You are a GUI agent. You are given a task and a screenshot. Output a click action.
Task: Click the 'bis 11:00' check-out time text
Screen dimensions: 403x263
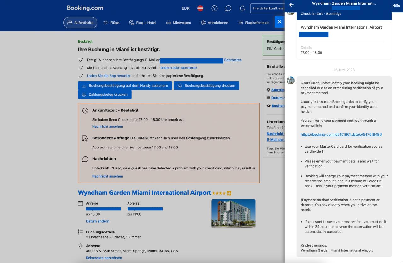tap(134, 214)
